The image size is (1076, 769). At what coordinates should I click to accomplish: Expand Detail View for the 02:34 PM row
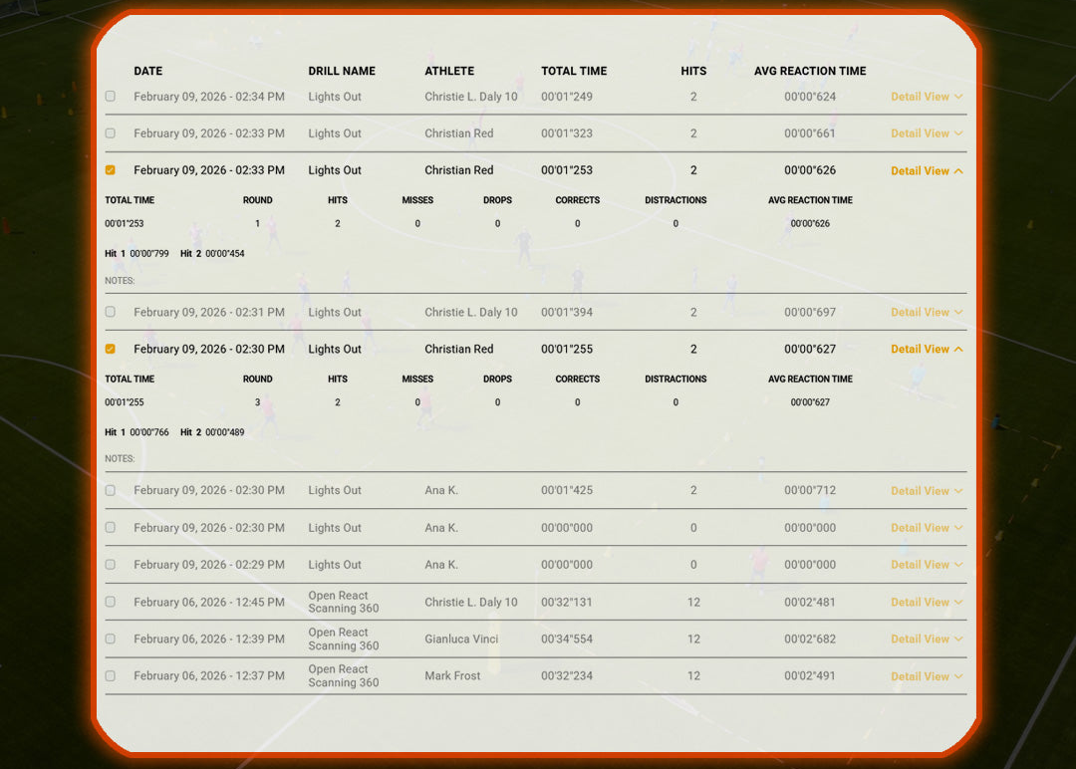point(926,97)
